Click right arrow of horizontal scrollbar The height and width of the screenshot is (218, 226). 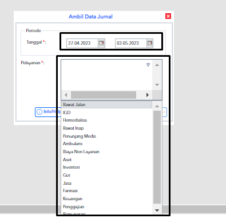[147, 95]
